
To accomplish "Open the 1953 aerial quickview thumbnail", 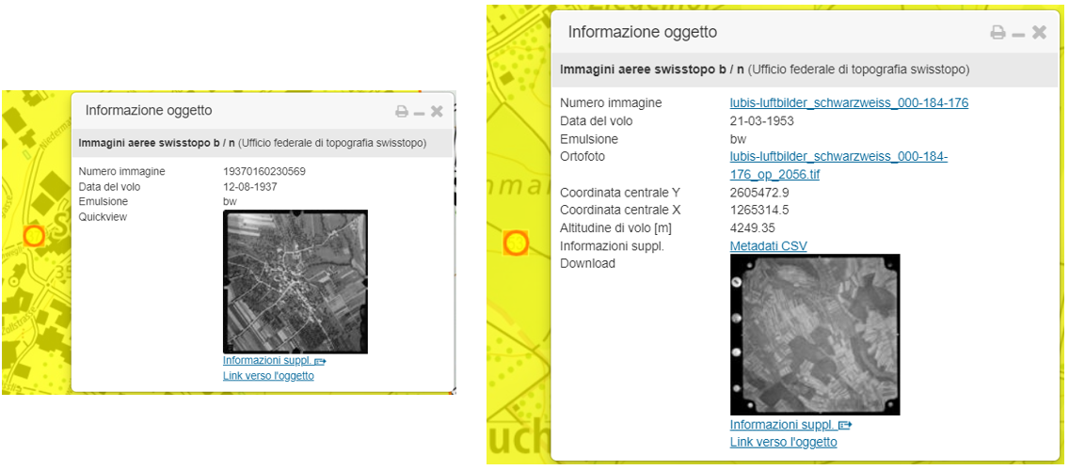I will tap(815, 335).
